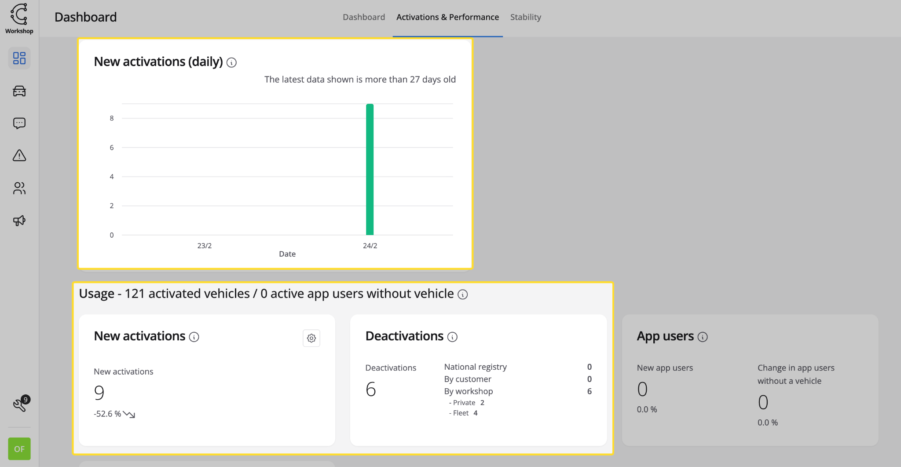Click the Fleet 4 sub-row
Image resolution: width=901 pixels, height=467 pixels.
click(463, 413)
